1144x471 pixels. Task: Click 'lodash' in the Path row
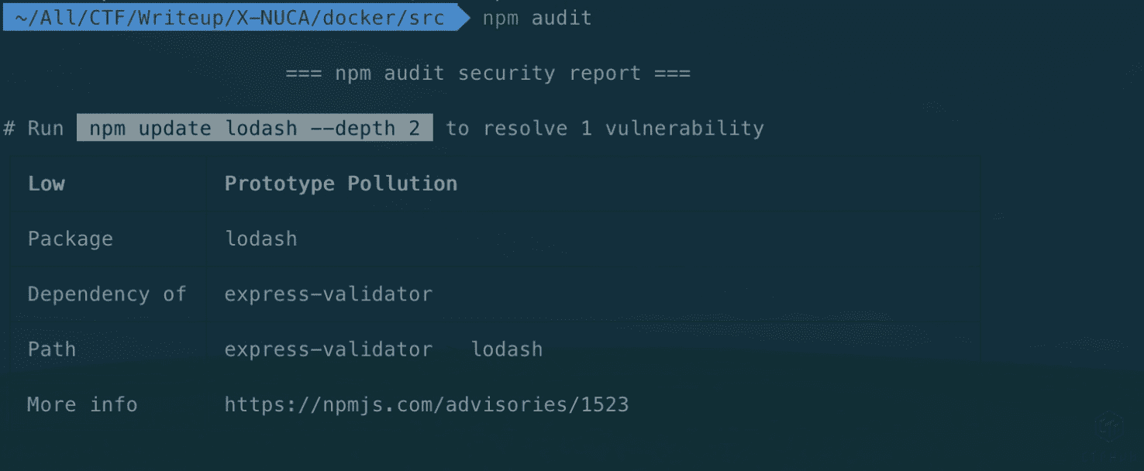point(507,349)
